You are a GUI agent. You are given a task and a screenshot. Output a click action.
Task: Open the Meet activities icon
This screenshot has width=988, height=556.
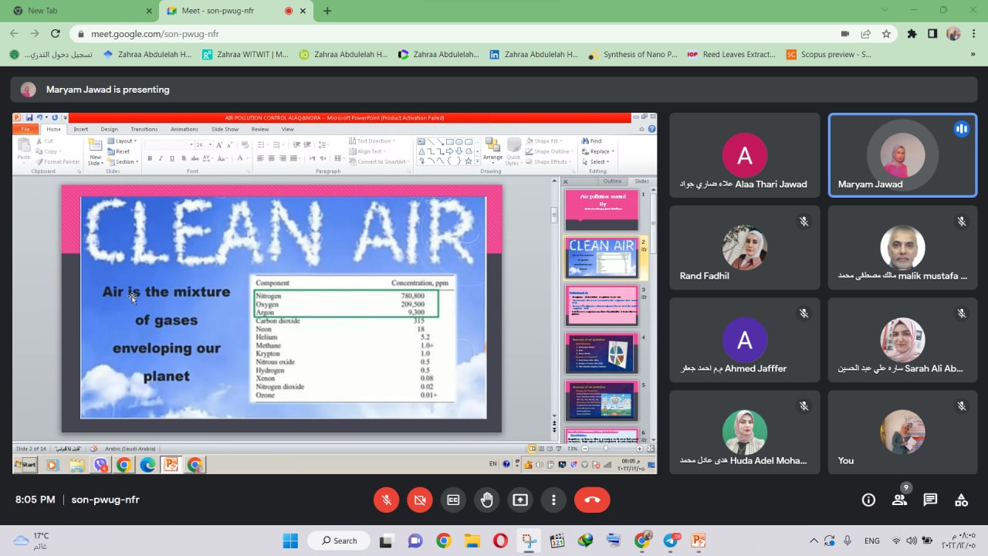(961, 500)
